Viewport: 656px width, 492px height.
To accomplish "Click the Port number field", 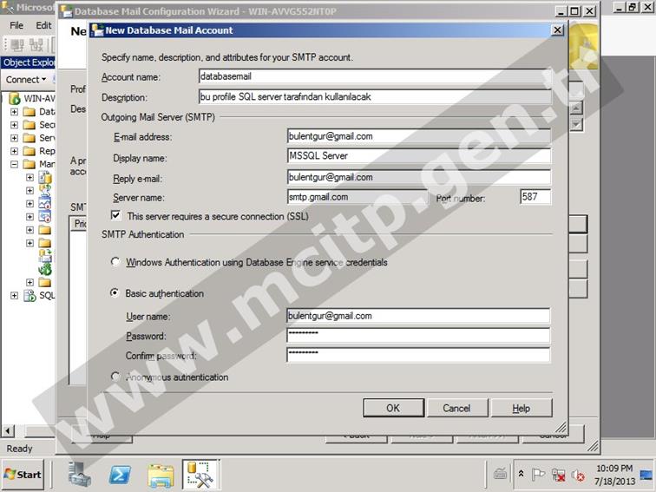I will (x=535, y=197).
